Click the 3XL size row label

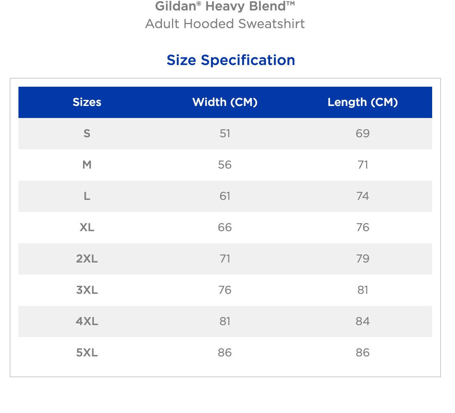coord(87,290)
